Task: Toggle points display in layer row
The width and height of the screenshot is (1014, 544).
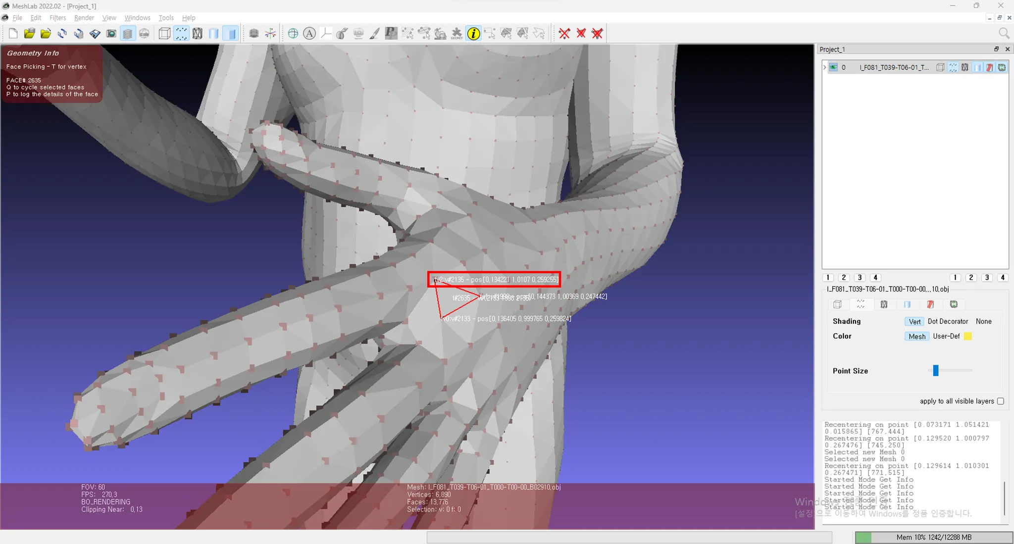Action: [953, 67]
